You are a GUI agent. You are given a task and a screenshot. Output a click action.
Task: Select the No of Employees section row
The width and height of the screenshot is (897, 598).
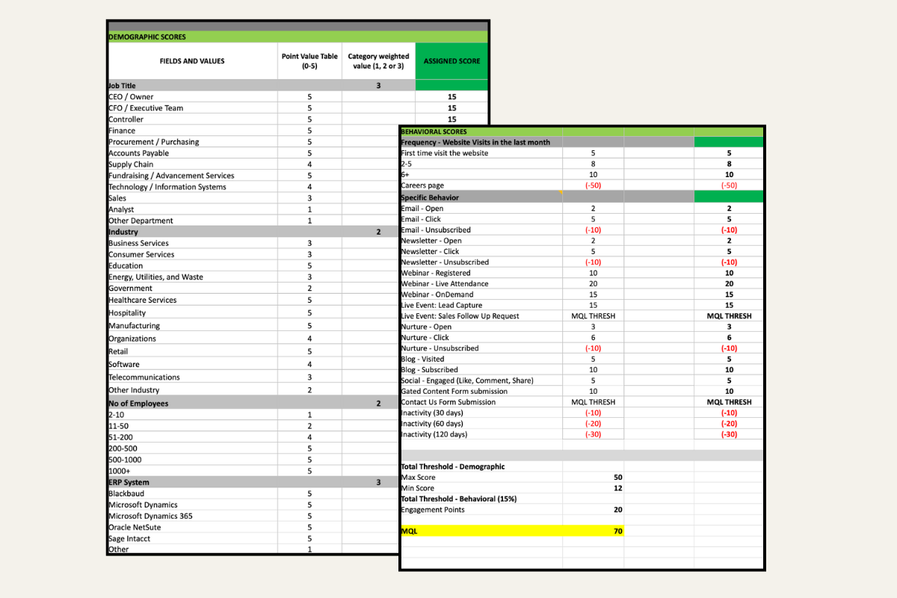(x=138, y=404)
